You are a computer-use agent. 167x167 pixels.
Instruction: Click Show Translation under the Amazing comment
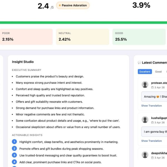151,106
